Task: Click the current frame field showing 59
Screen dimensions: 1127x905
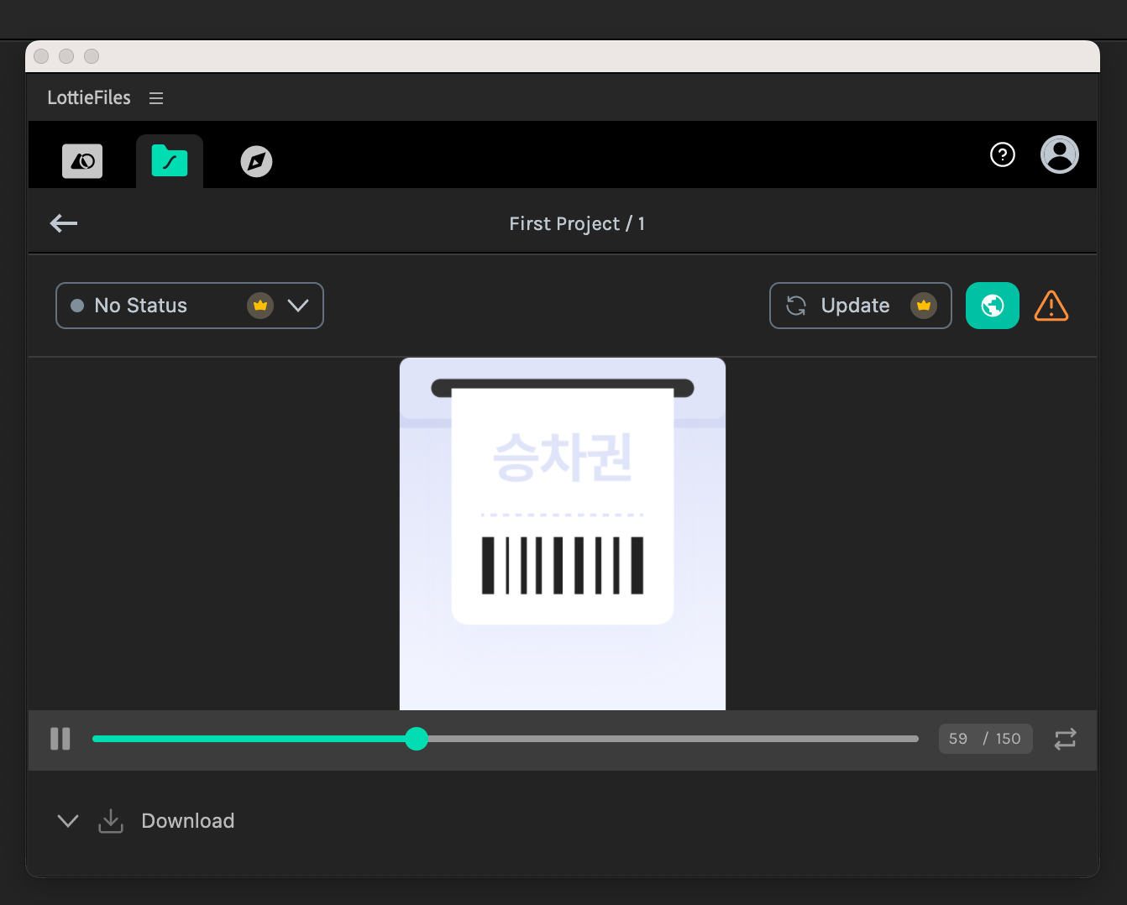Action: (958, 739)
